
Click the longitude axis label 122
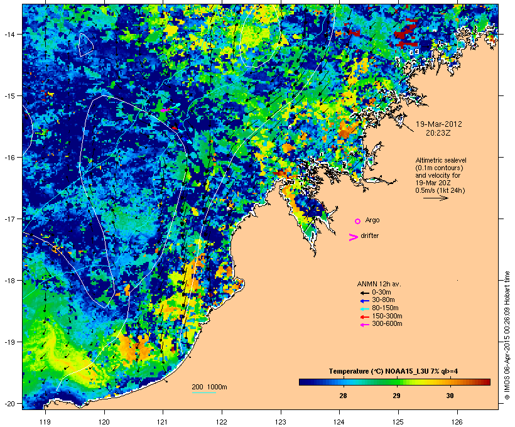coord(222,422)
